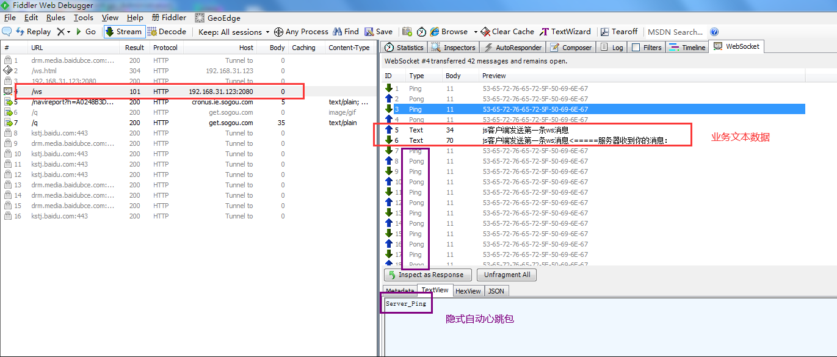This screenshot has width=837, height=357.
Task: Click Tearoff button
Action: [619, 32]
